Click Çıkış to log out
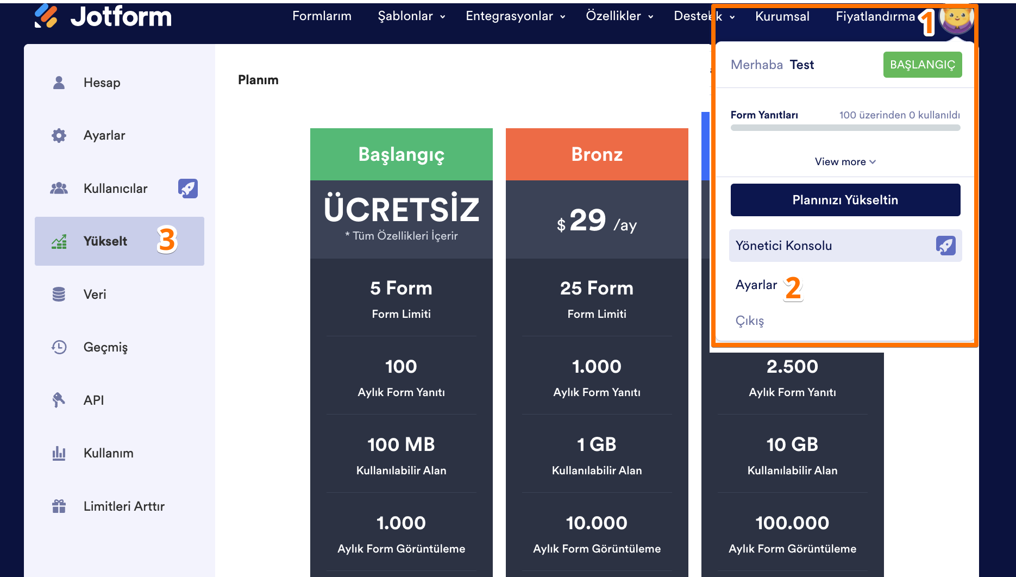Image resolution: width=1016 pixels, height=577 pixels. click(750, 321)
